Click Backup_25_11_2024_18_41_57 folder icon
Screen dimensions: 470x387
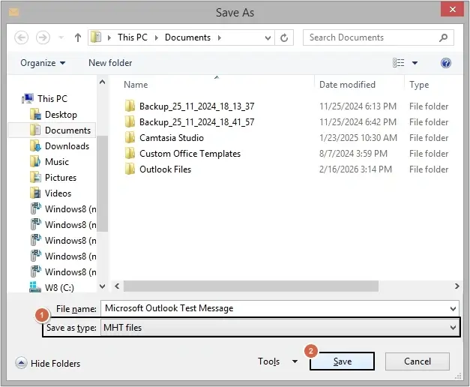[x=130, y=121]
